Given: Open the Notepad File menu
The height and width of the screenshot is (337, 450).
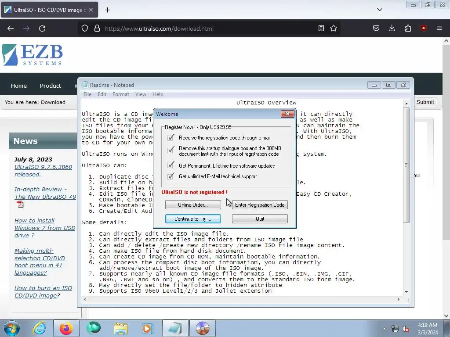Looking at the screenshot, I should [87, 94].
